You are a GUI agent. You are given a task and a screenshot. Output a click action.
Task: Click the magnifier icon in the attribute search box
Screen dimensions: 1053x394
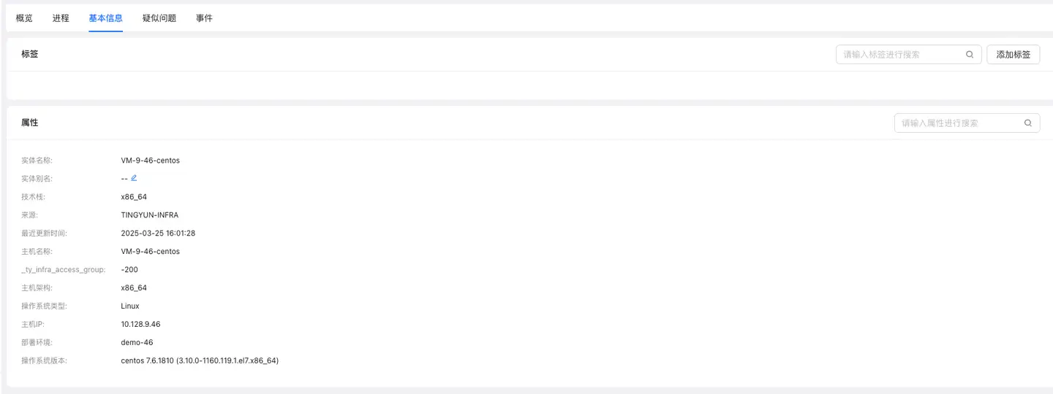[1027, 123]
